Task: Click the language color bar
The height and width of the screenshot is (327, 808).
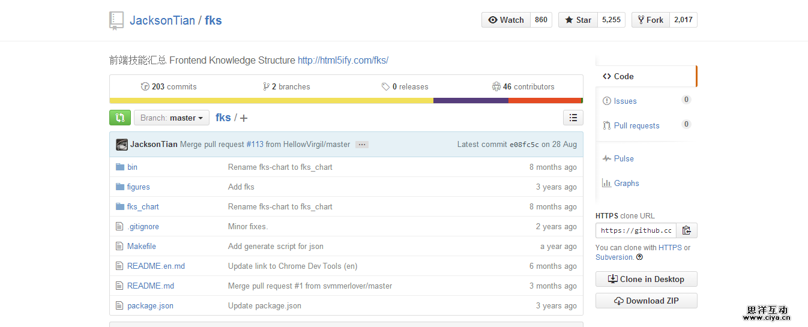Action: pos(346,101)
